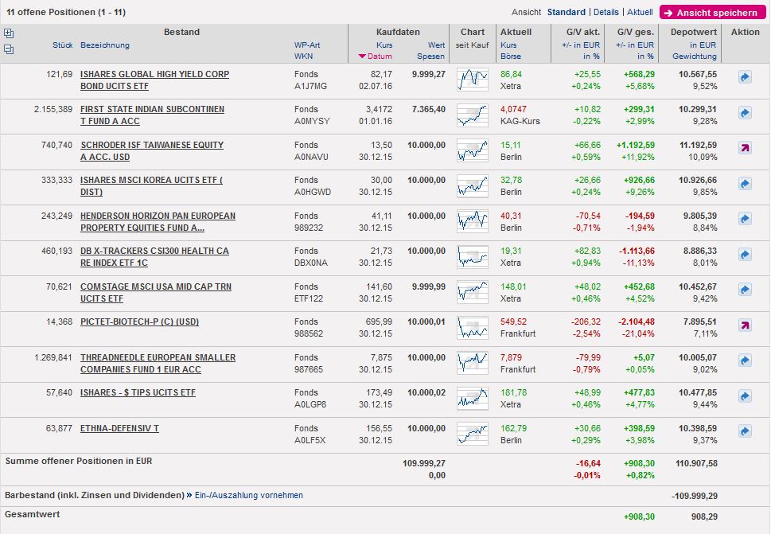Click the action arrow icon for Ethna-Defensiv T
Image resolution: width=771 pixels, height=534 pixels.
coord(745,431)
